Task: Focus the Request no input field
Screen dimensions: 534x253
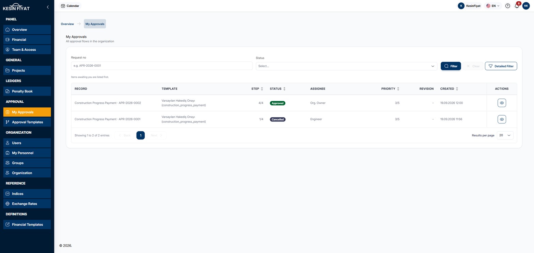Action: click(x=162, y=66)
